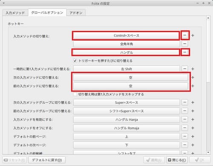Image resolution: width=213 pixels, height=166 pixels.
Task: Click the シフト+Super+スペース hotkey button
Action: point(127,111)
